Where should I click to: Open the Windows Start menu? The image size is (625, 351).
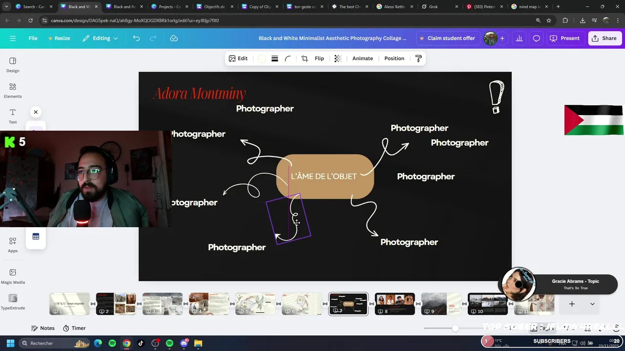(10, 343)
